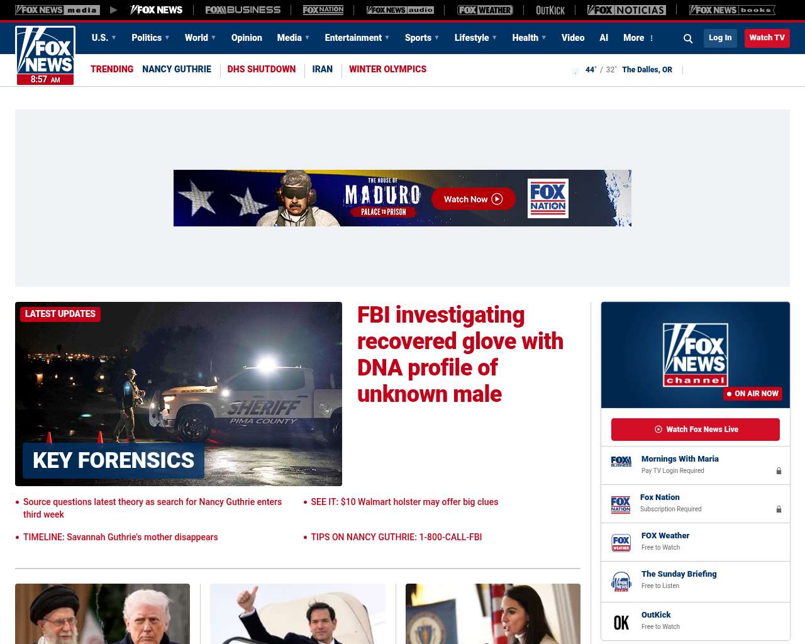Open the search magnifier icon
Image resolution: width=805 pixels, height=644 pixels.
pyautogui.click(x=688, y=38)
